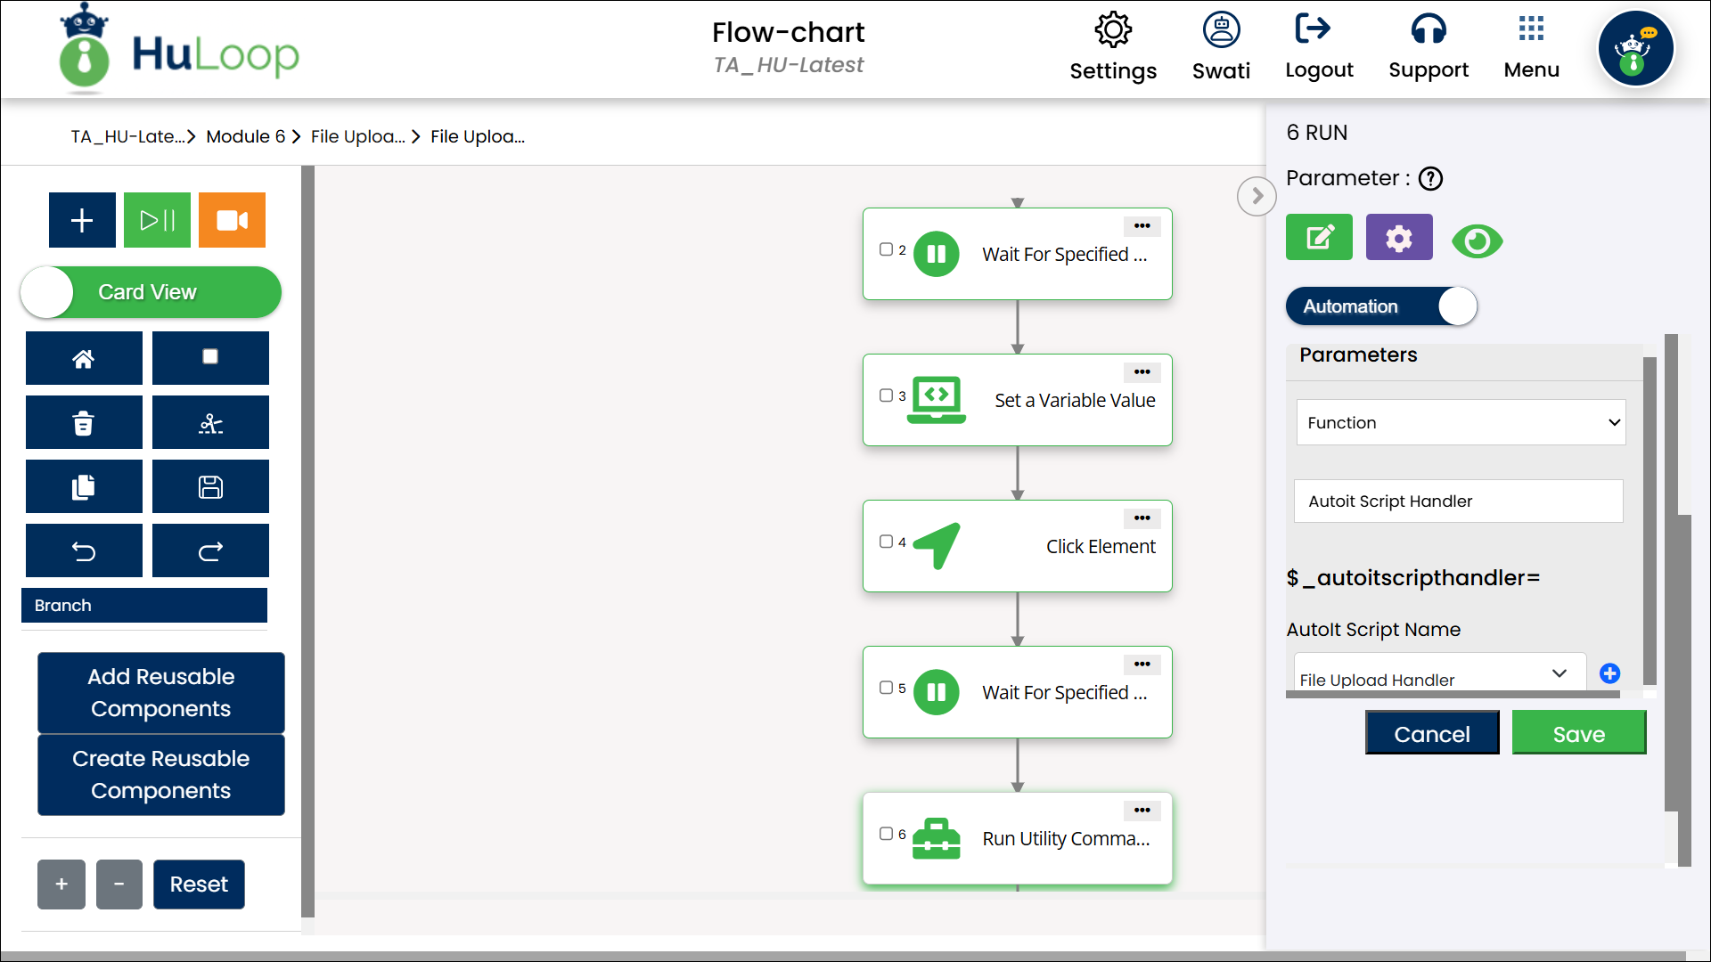The height and width of the screenshot is (962, 1711).
Task: Click the Autoit Script Handler input field
Action: (1458, 501)
